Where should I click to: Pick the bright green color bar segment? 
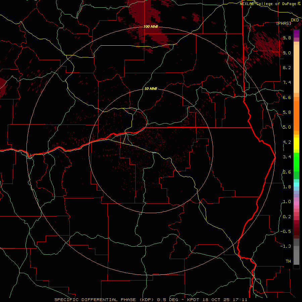[296, 161]
